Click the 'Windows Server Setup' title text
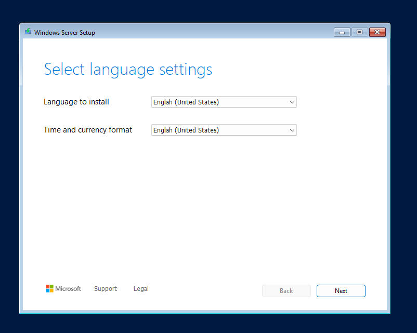The image size is (417, 333). [x=64, y=32]
